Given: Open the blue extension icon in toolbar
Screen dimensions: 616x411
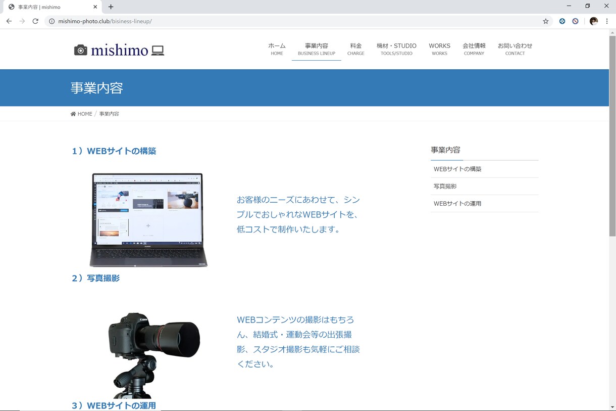Looking at the screenshot, I should click(x=562, y=21).
